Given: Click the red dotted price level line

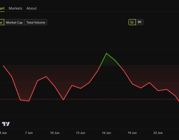Looking at the screenshot, I should [89, 99].
